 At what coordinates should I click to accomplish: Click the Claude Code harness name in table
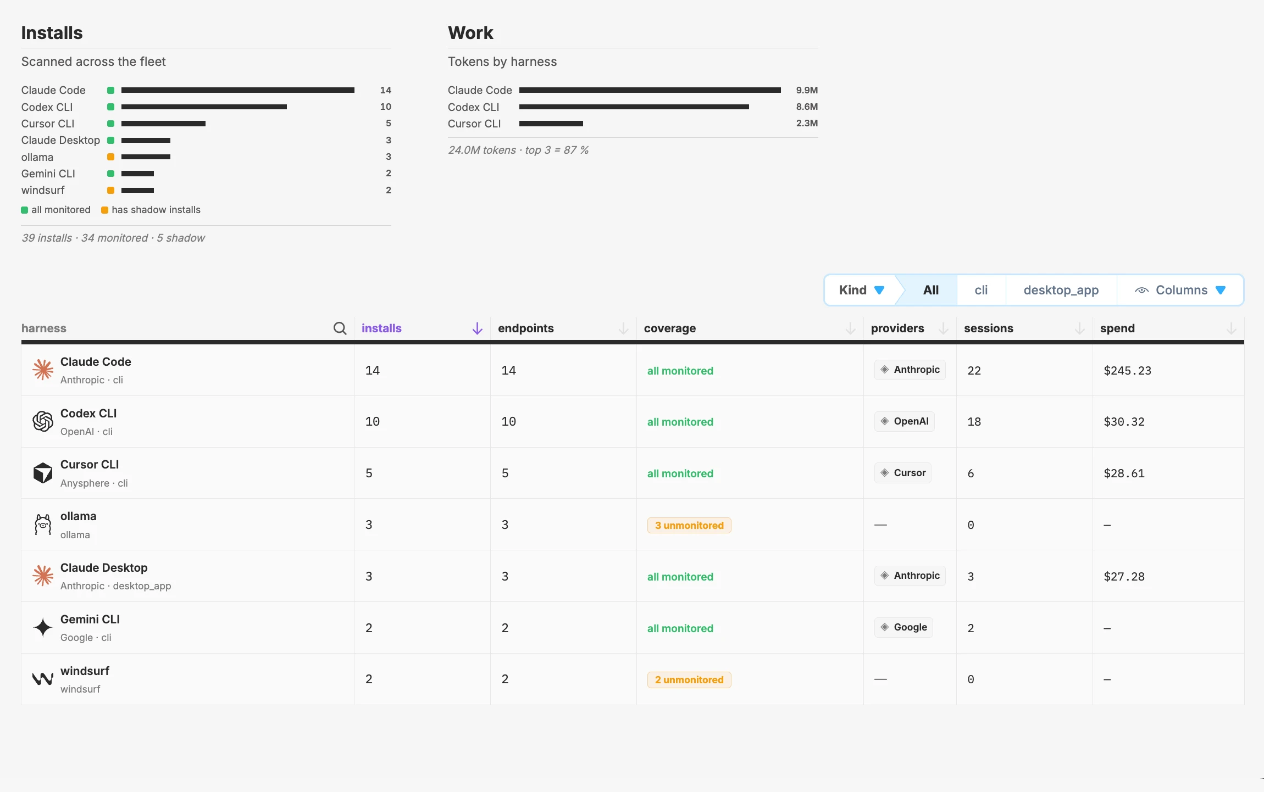click(96, 362)
